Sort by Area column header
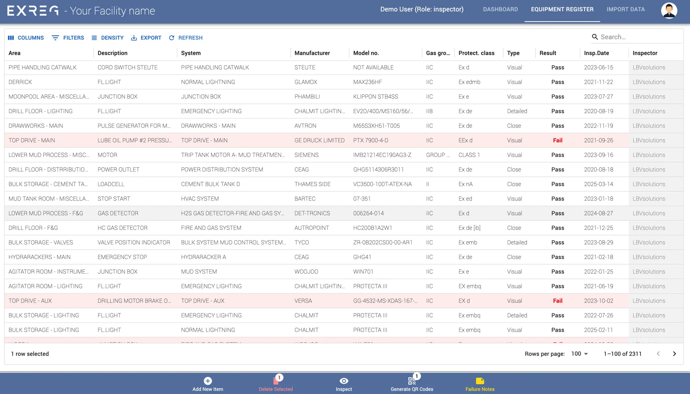The image size is (690, 394). click(15, 53)
